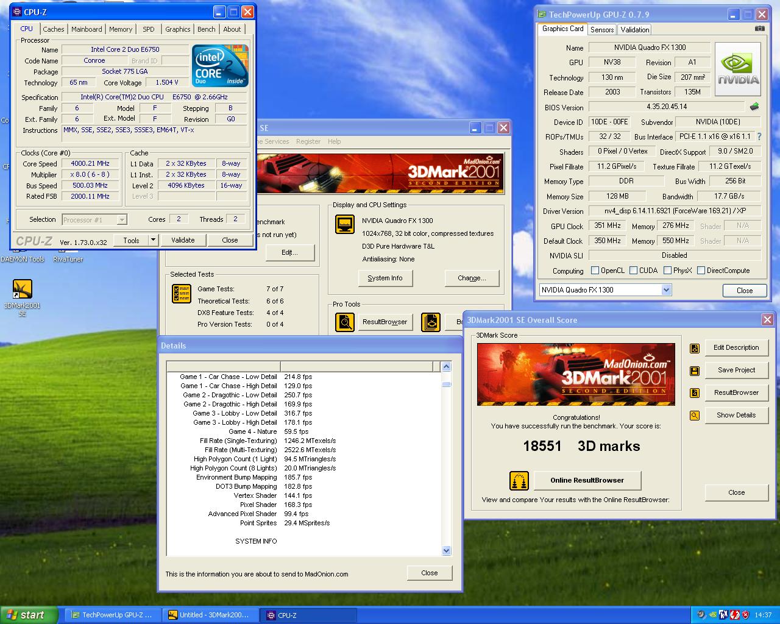780x624 pixels.
Task: Click the Selected Tests checklist icon
Action: pyautogui.click(x=182, y=294)
